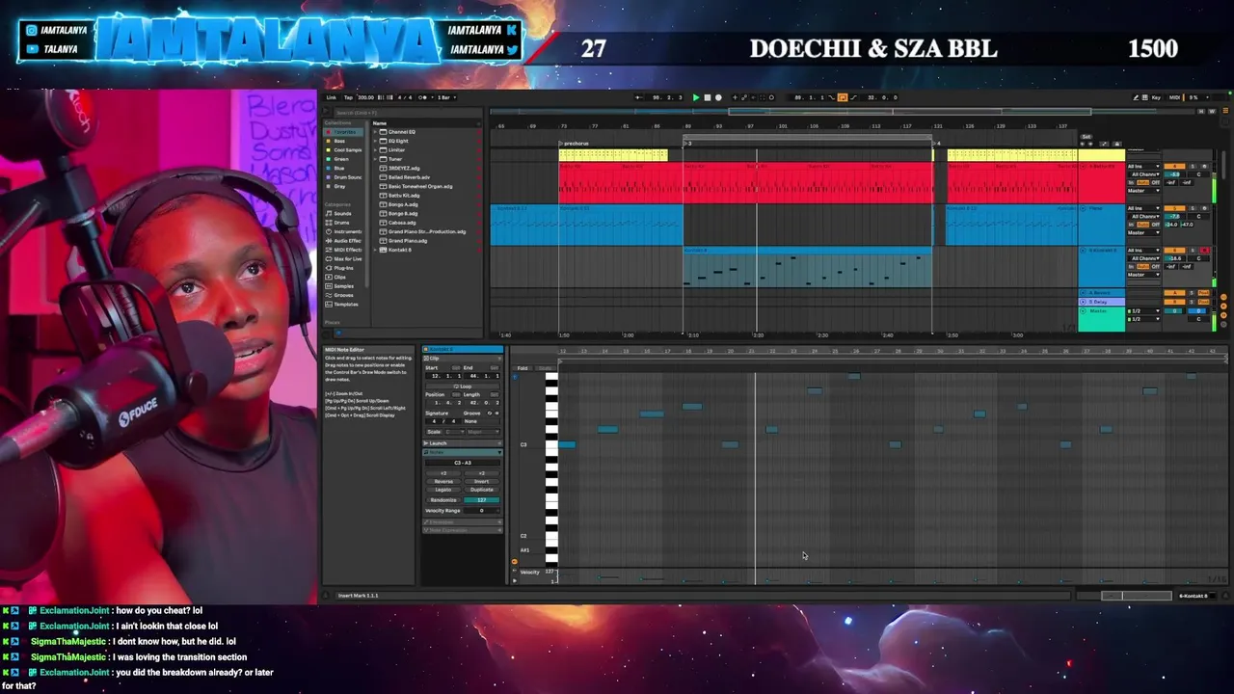
Task: Click the Set locator button
Action: coord(1086,136)
